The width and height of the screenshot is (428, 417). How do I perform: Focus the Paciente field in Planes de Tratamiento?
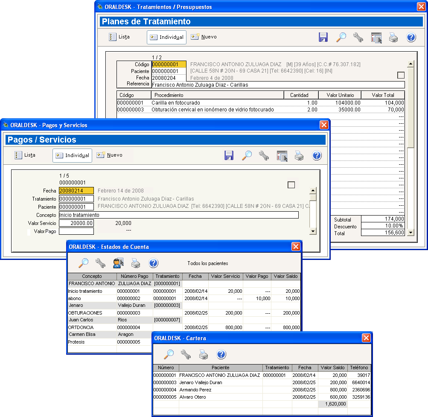(x=169, y=71)
